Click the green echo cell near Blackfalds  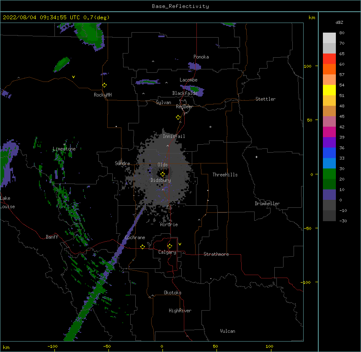[195, 89]
